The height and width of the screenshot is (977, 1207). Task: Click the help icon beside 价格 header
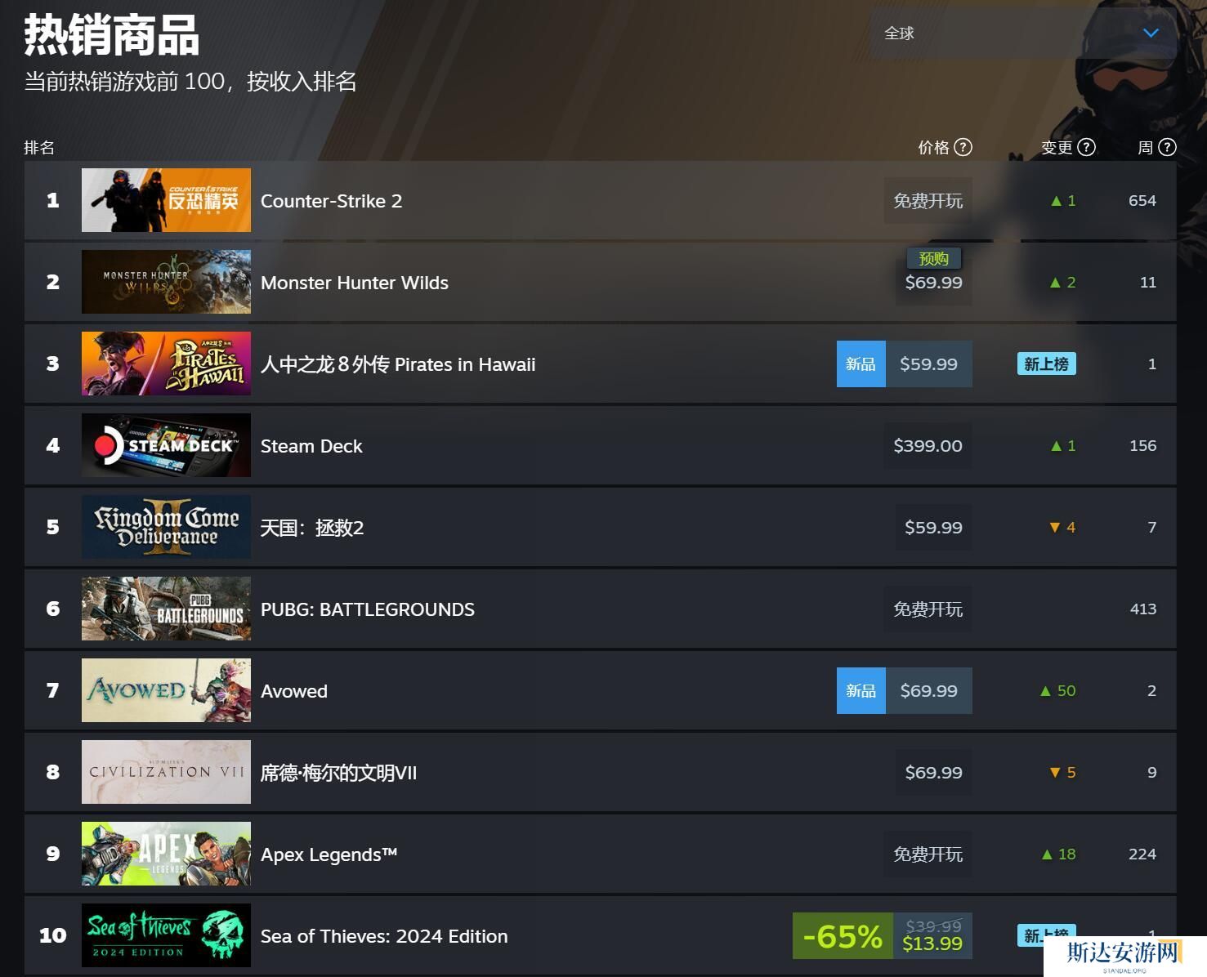(963, 147)
